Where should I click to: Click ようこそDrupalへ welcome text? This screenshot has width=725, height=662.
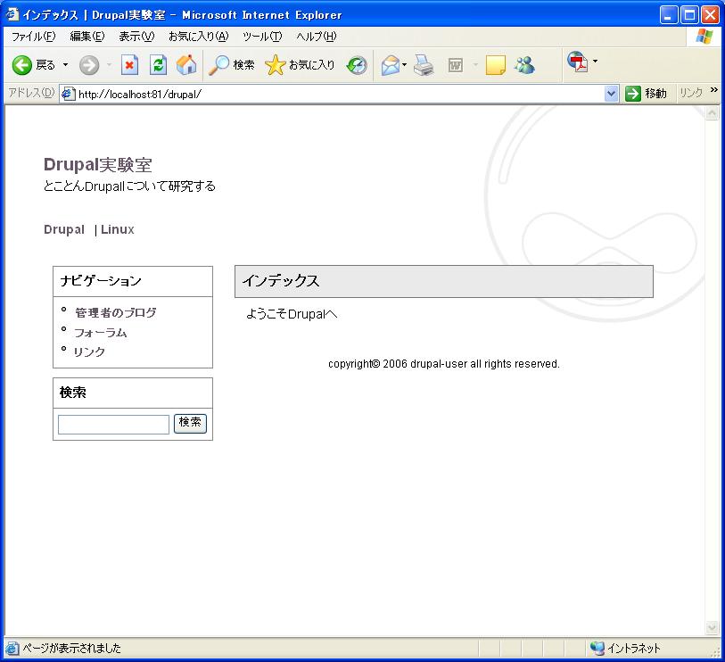292,314
